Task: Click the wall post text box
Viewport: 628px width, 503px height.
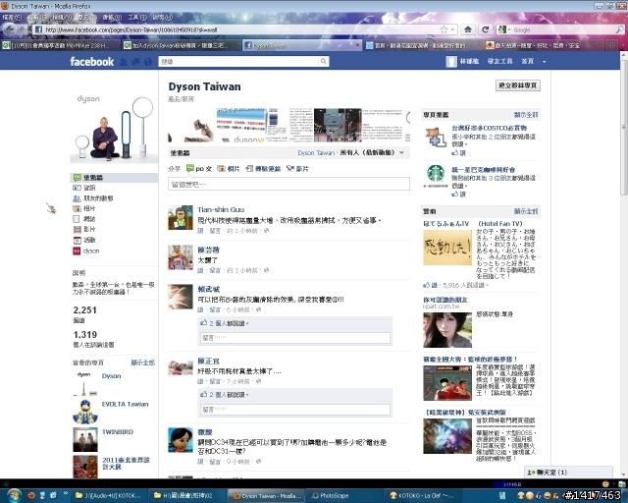Action: point(288,184)
